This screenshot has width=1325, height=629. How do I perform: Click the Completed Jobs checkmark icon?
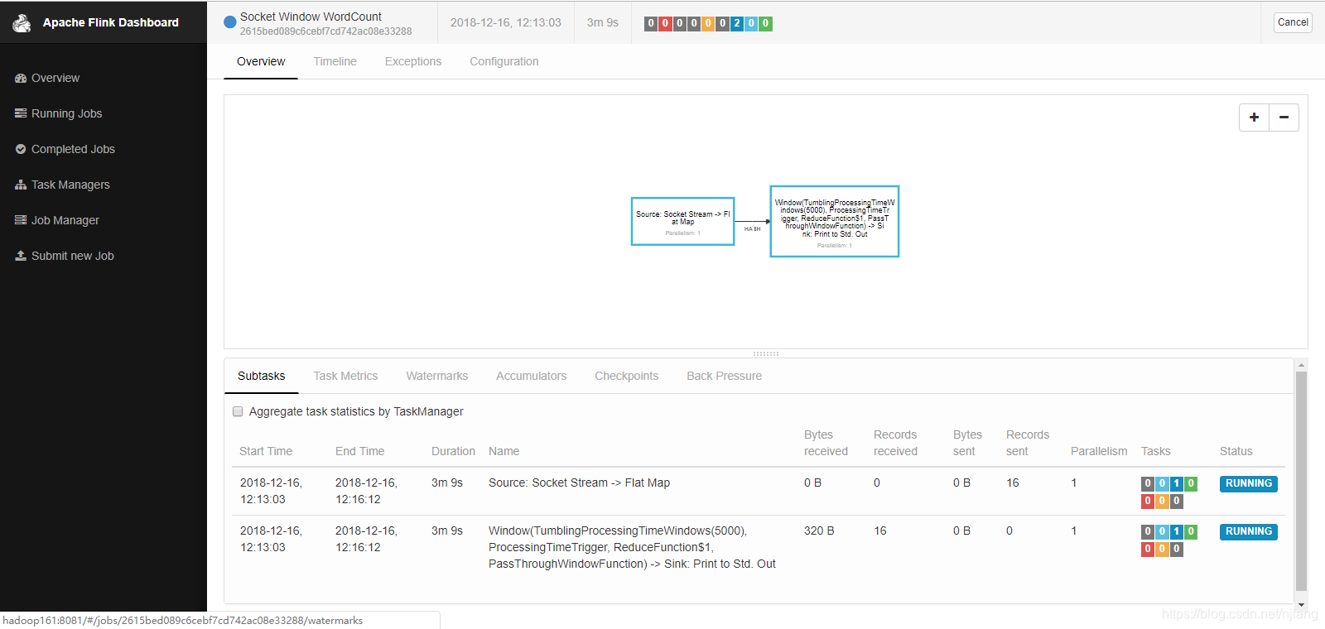(x=21, y=149)
